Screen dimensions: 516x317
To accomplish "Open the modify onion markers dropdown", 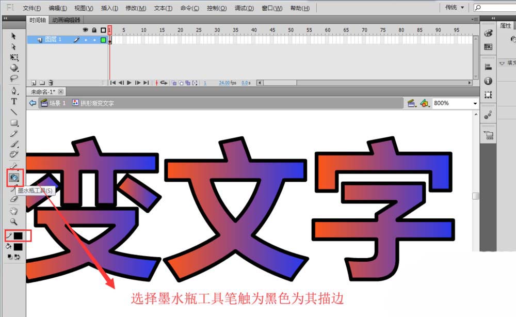I will click(195, 83).
